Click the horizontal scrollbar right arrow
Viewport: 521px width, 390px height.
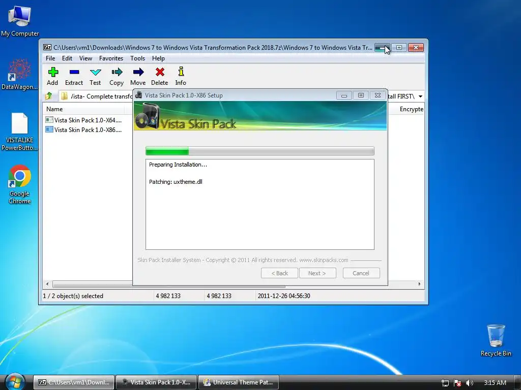point(419,284)
